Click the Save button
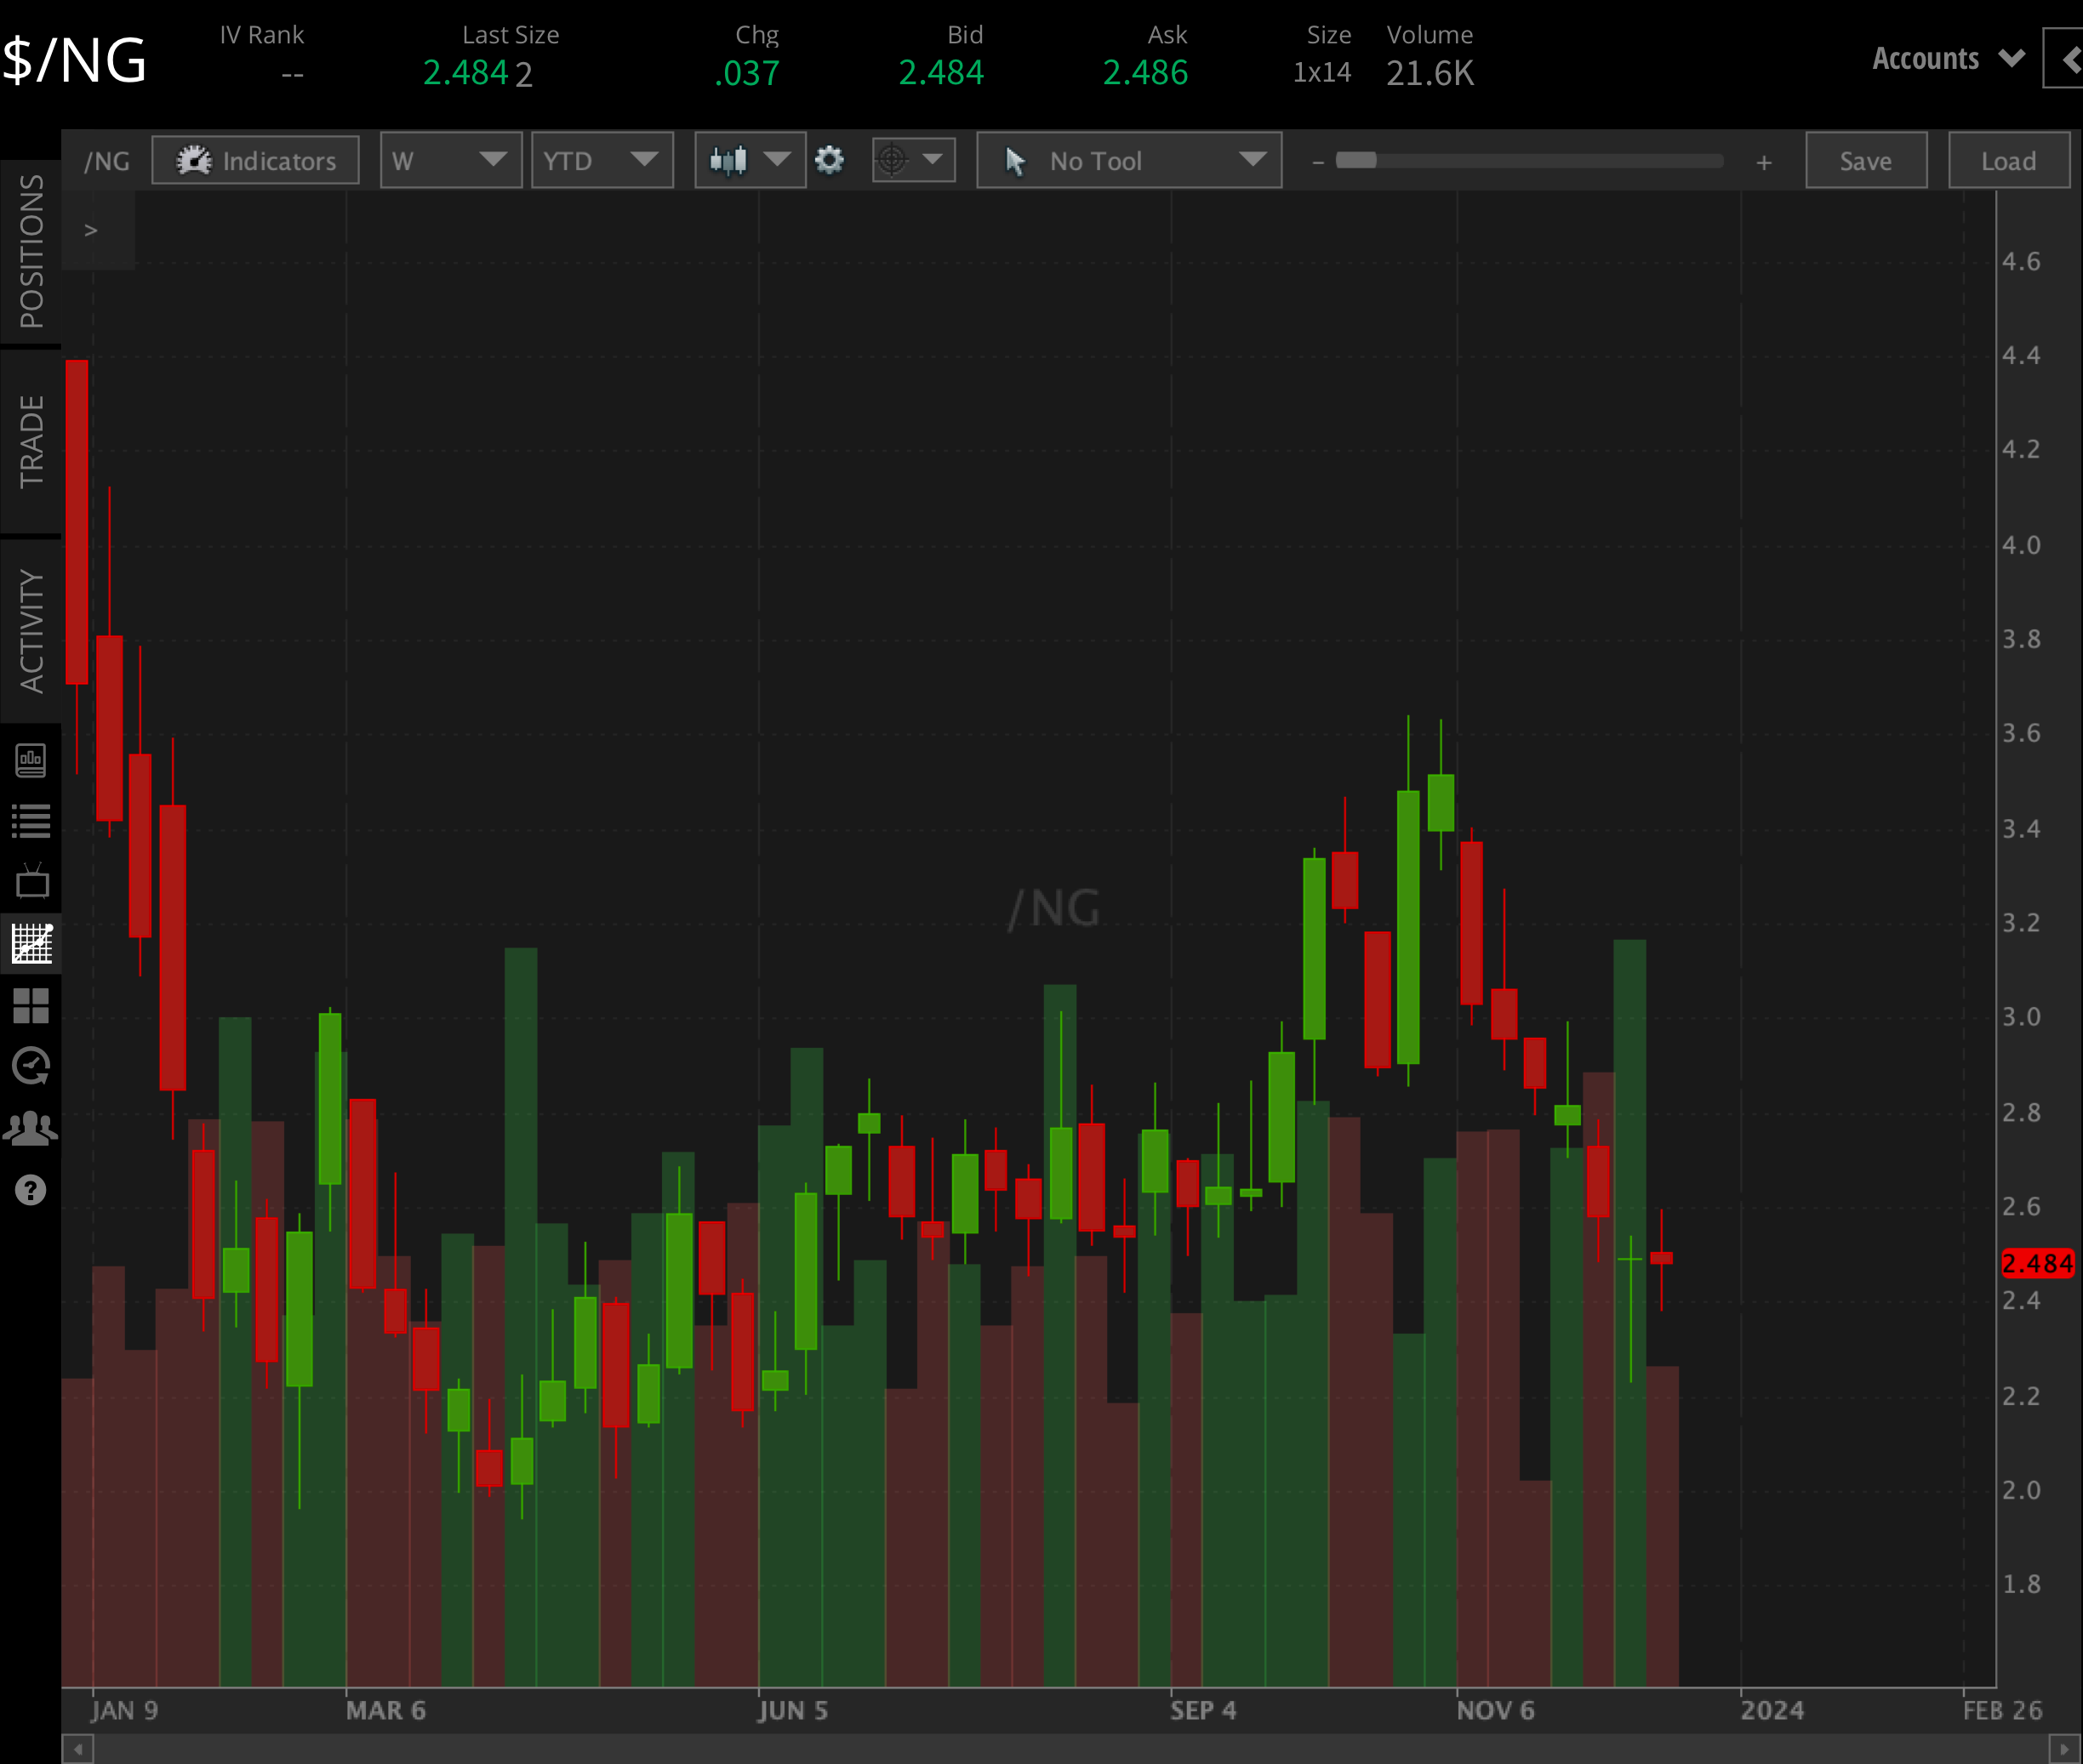2083x1764 pixels. (1866, 160)
